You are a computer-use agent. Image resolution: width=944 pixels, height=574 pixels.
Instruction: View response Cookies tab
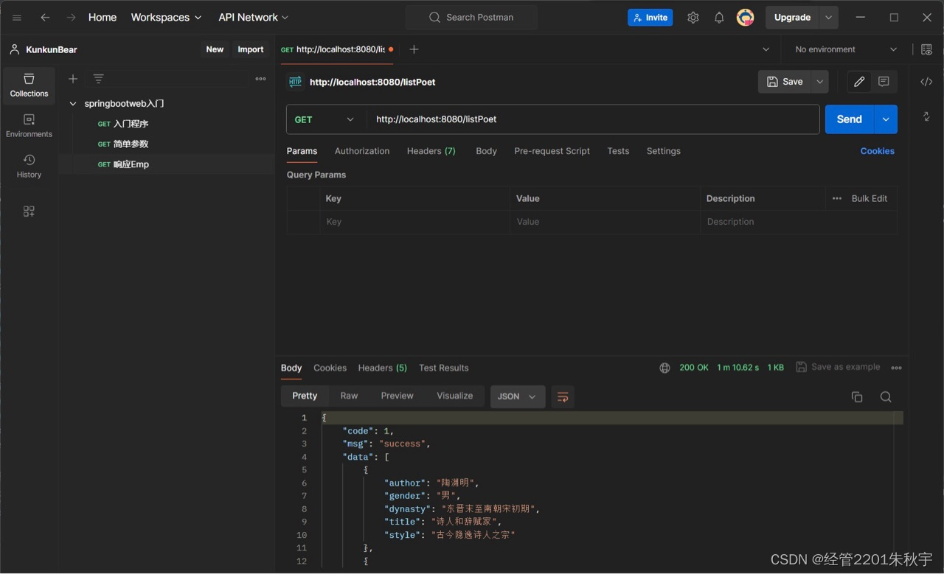[330, 368]
